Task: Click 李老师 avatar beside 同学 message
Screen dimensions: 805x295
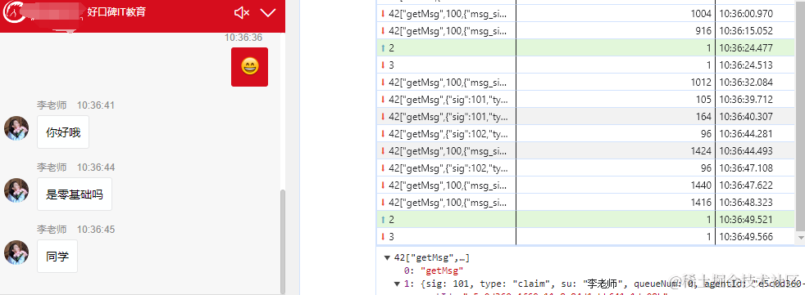Action: [x=16, y=252]
